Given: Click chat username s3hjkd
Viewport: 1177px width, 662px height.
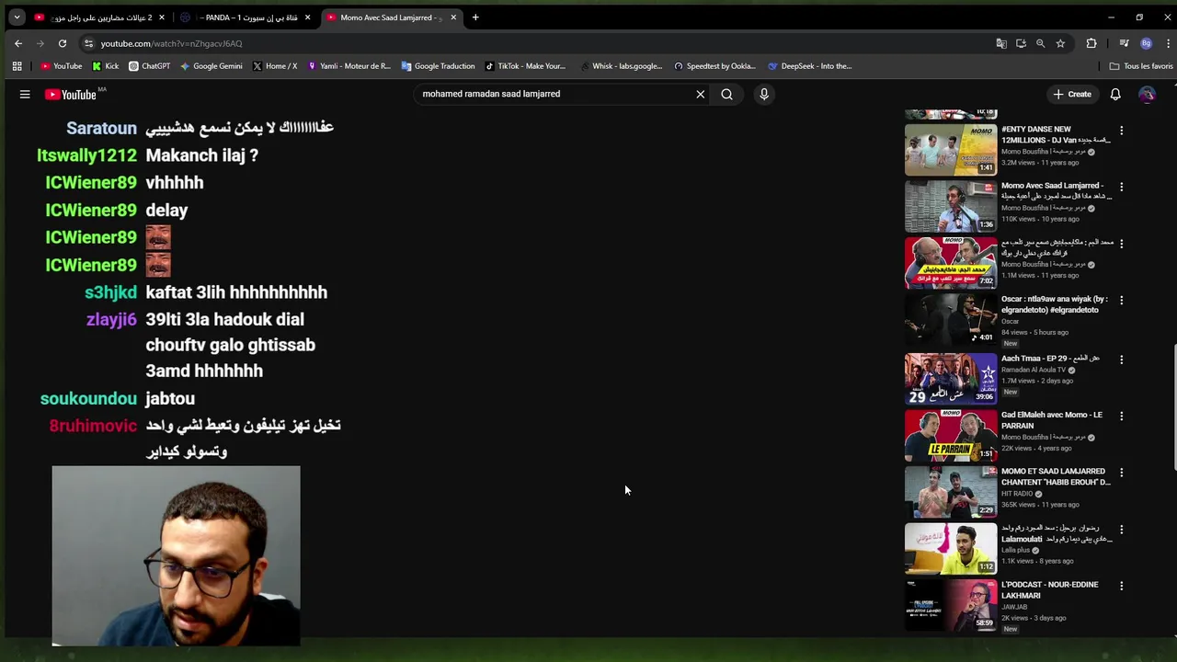Looking at the screenshot, I should (110, 292).
